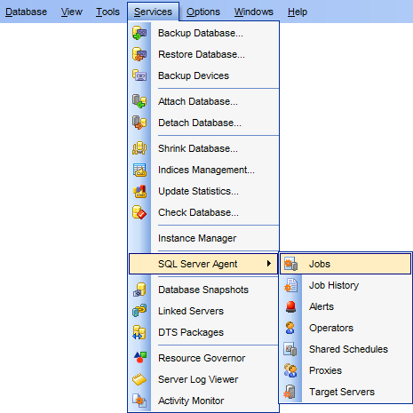Expand SQL Server Agent submenu arrow

(269, 264)
